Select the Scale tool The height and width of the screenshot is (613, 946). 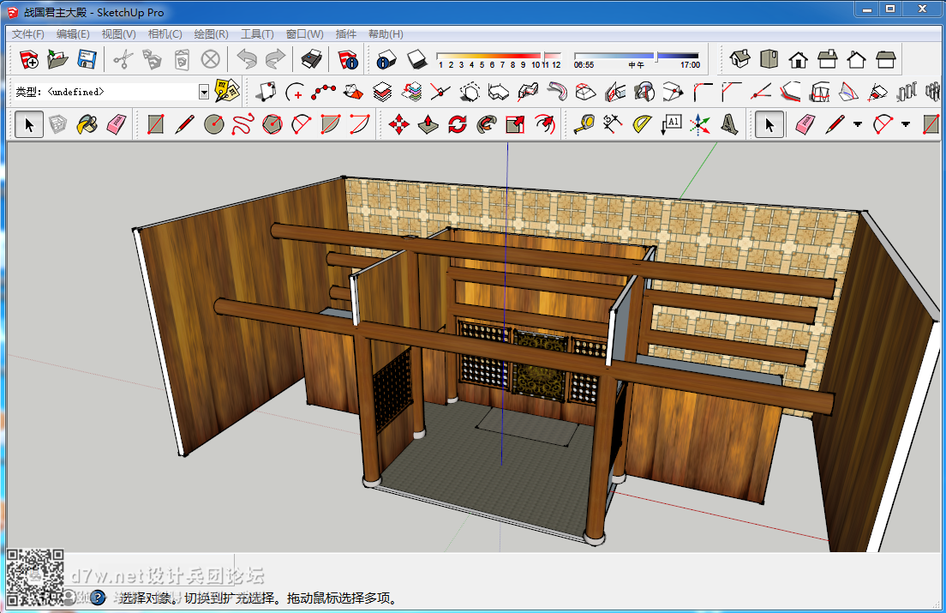pyautogui.click(x=516, y=124)
